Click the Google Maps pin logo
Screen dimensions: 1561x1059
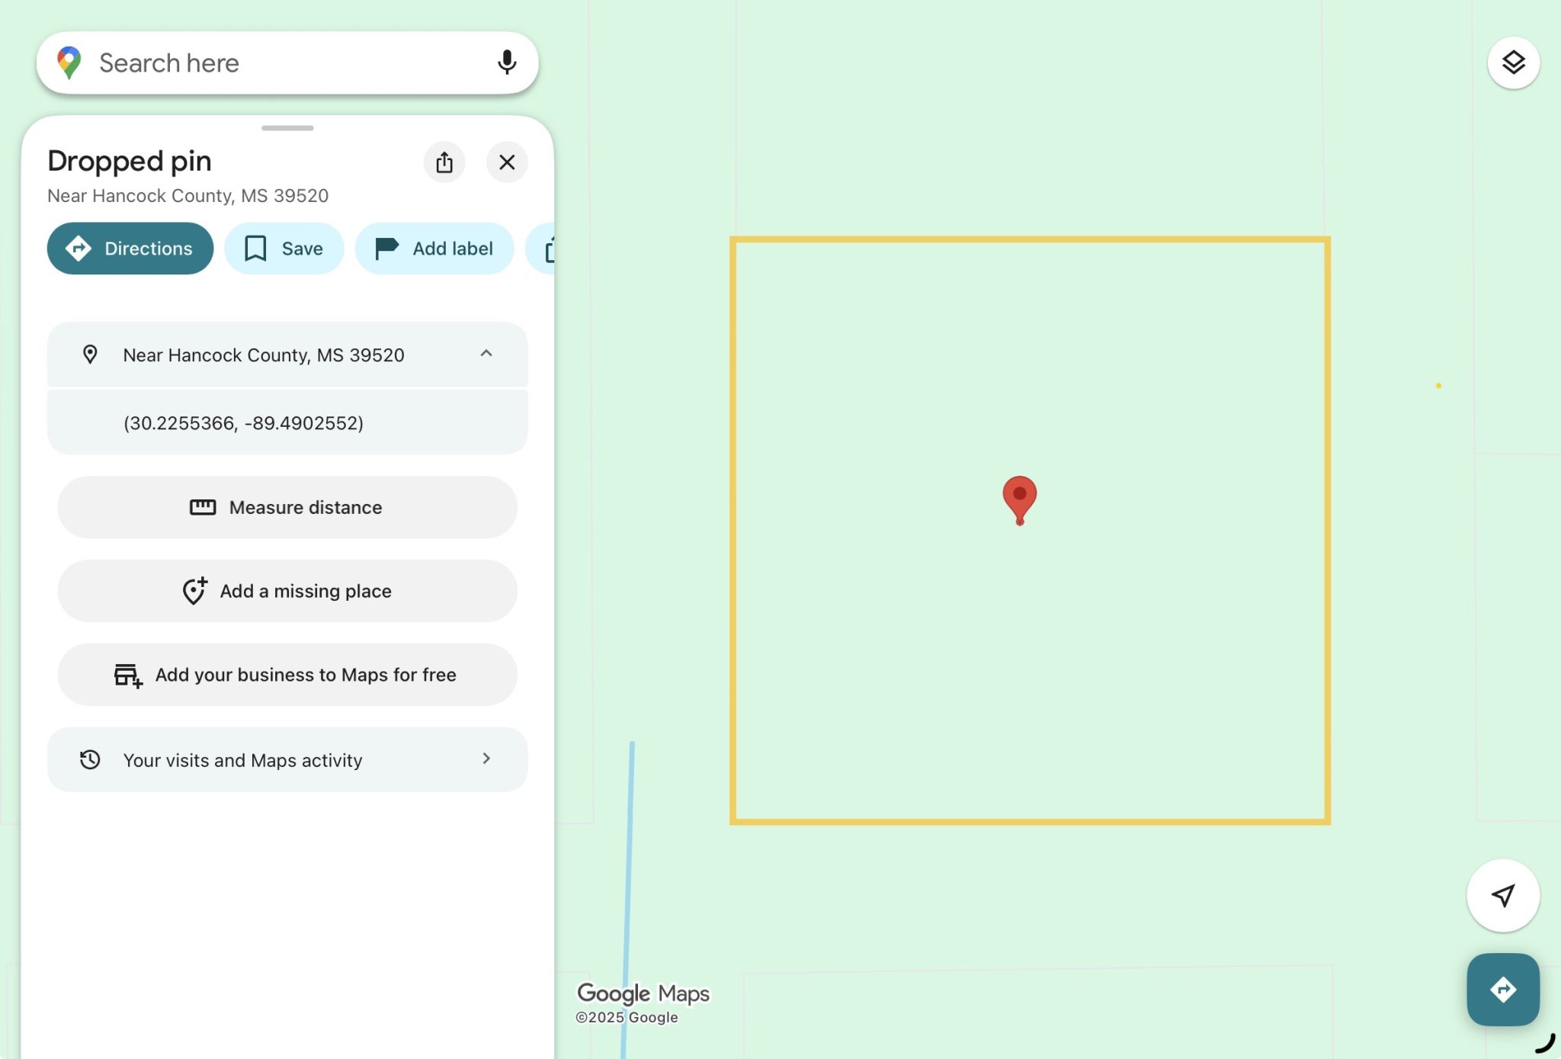point(69,63)
